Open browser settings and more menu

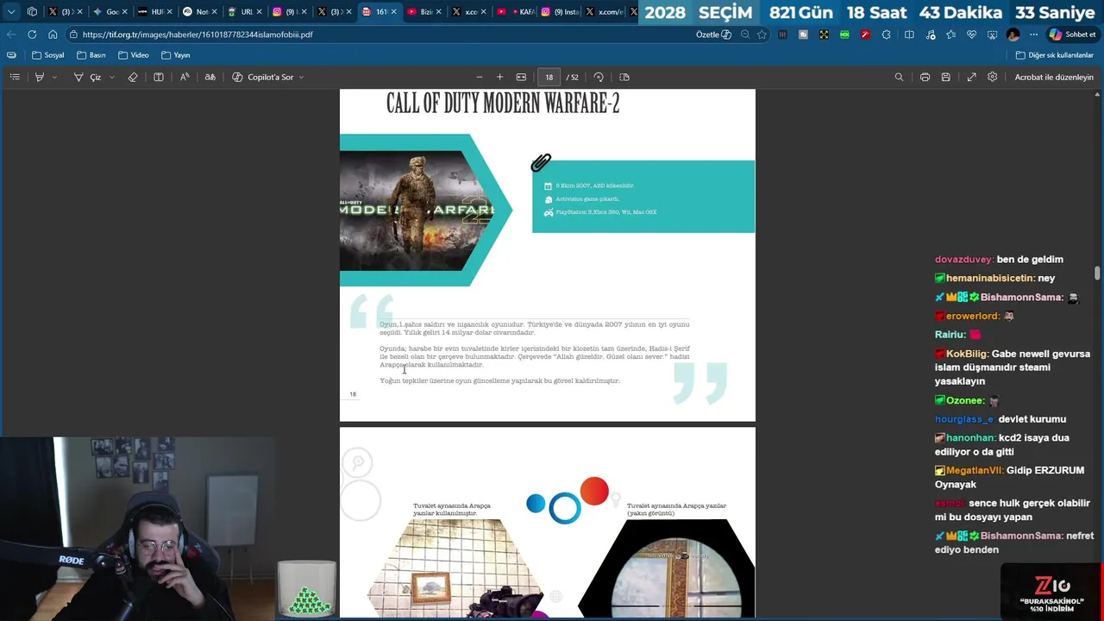1033,34
